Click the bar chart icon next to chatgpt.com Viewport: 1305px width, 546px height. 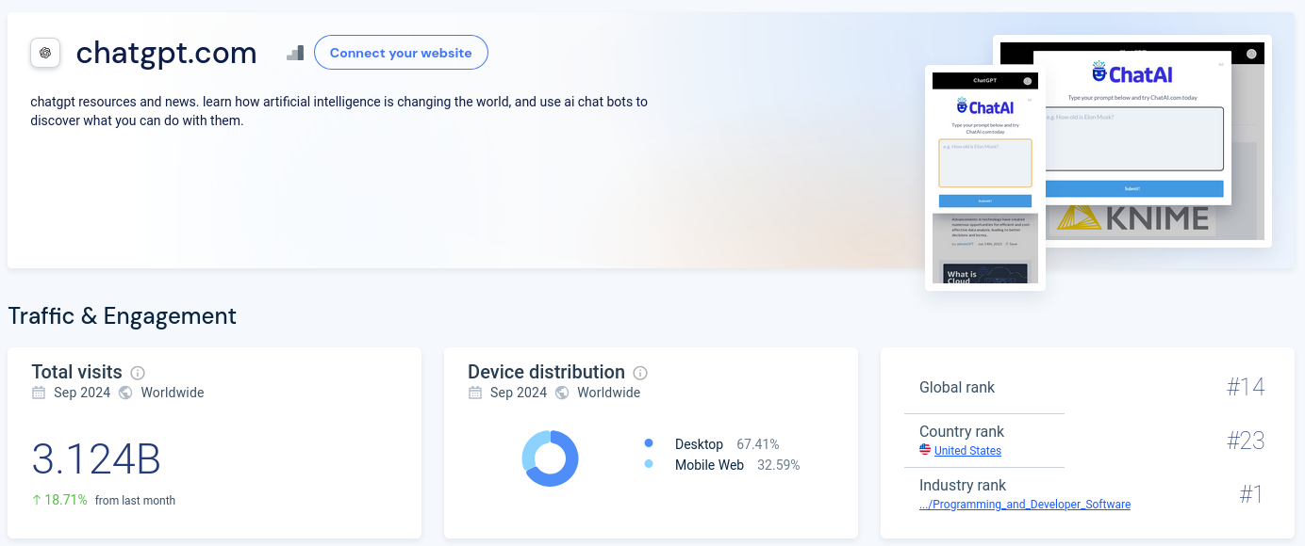295,53
